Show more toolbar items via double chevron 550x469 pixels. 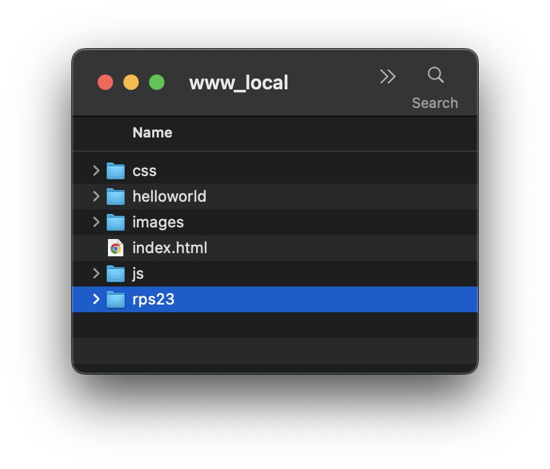click(387, 76)
